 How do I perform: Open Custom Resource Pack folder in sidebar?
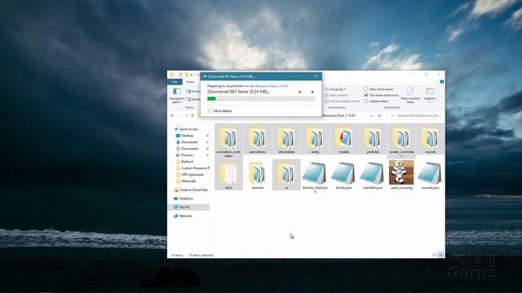(x=195, y=168)
